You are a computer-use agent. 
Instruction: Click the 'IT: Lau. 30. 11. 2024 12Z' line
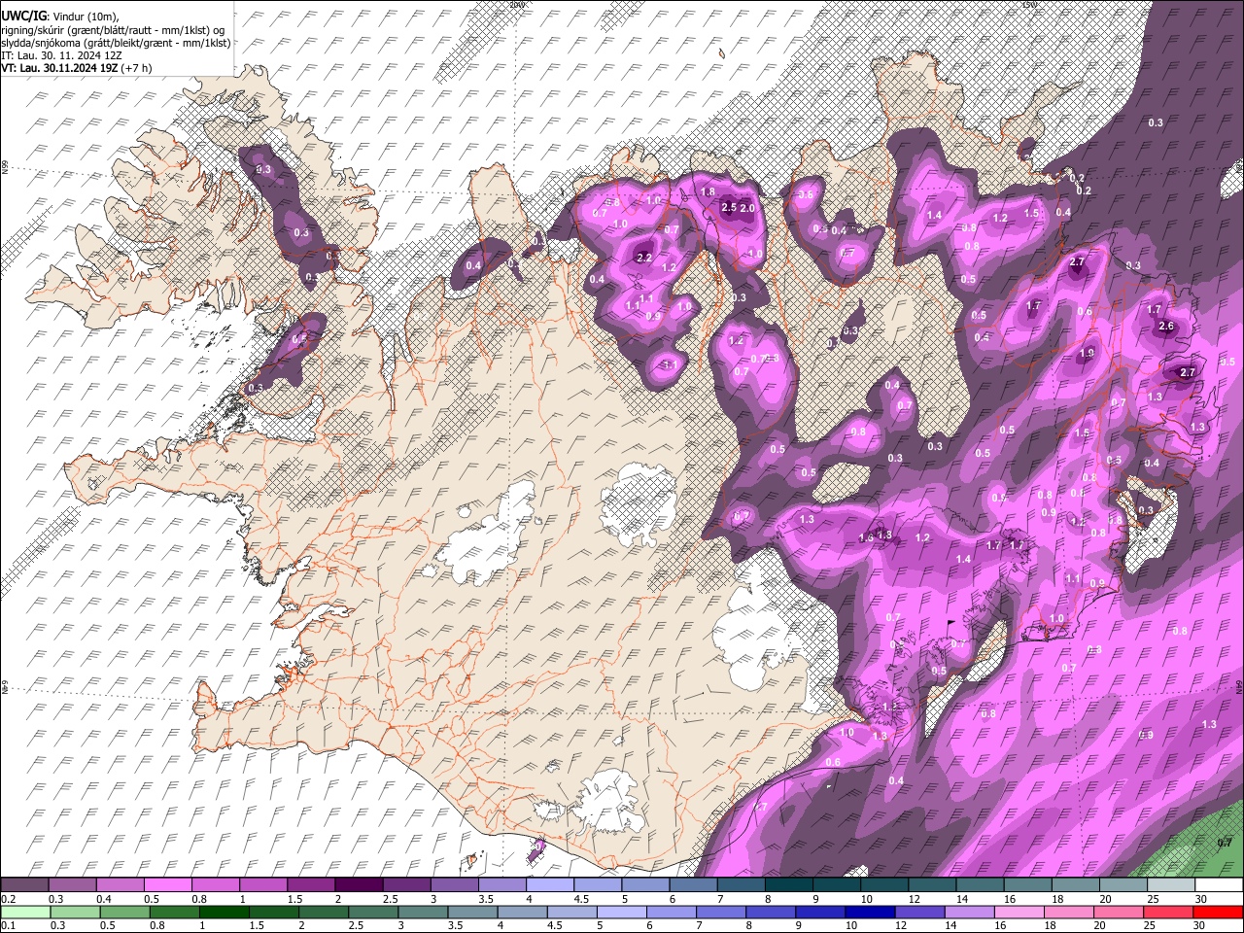click(61, 55)
